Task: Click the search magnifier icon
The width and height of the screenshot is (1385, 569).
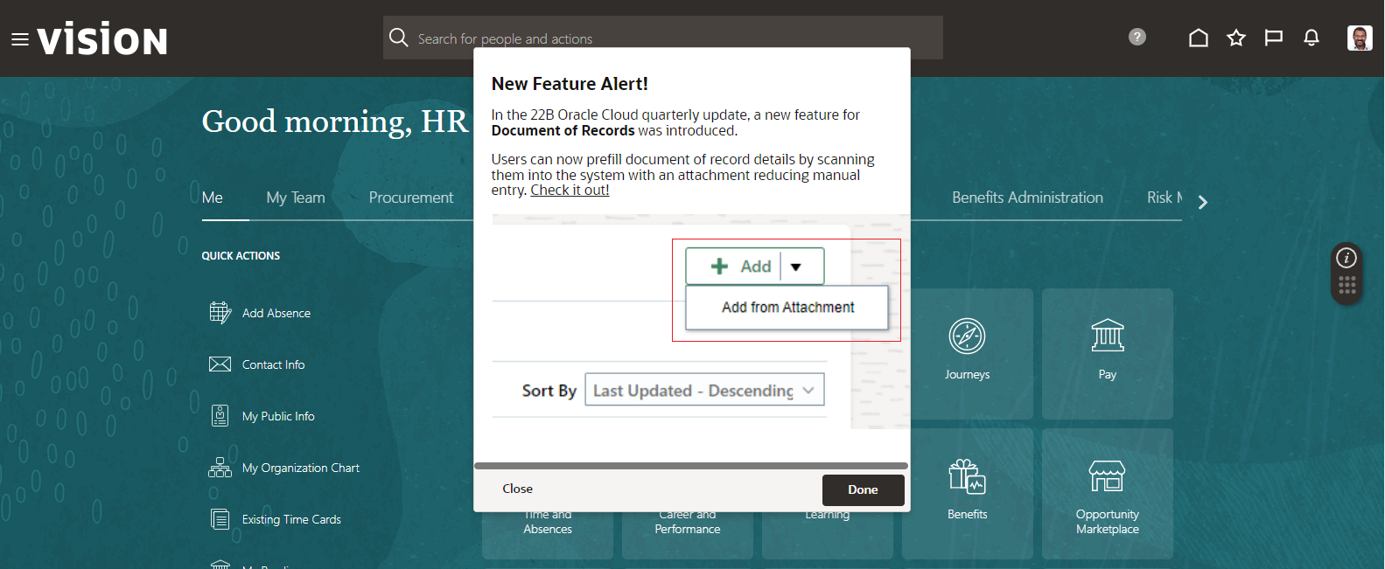Action: point(399,38)
